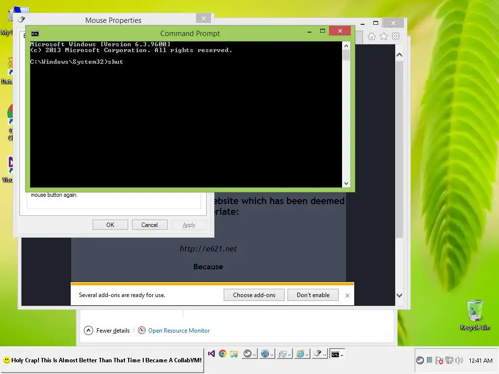Click the gray swirl tray icon
499x374 pixels.
pos(420,360)
